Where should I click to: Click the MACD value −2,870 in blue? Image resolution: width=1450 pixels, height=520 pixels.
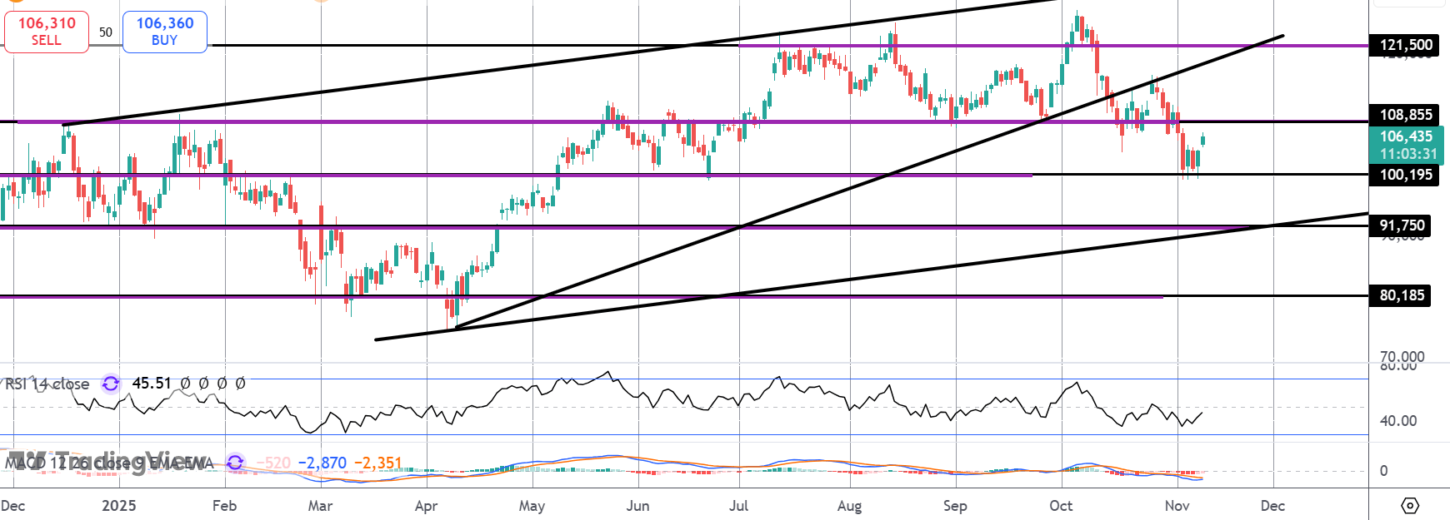coord(322,463)
